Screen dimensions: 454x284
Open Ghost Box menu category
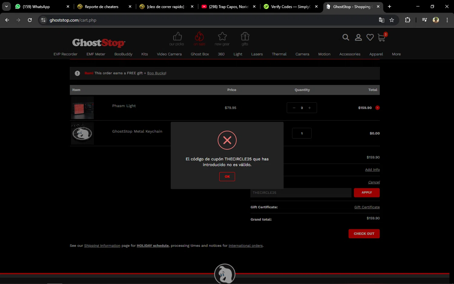(200, 54)
